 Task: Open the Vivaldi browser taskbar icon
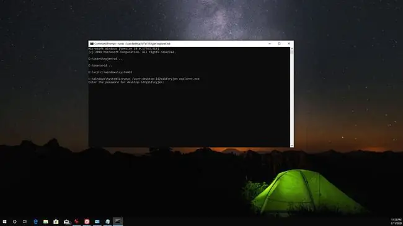click(x=87, y=222)
